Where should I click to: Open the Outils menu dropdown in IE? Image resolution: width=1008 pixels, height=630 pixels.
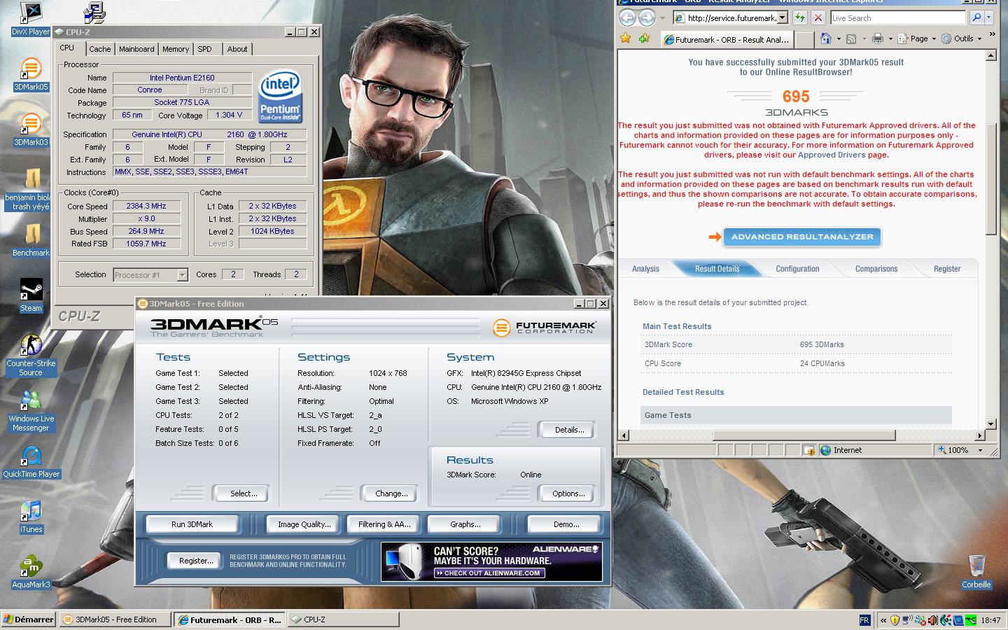[962, 38]
